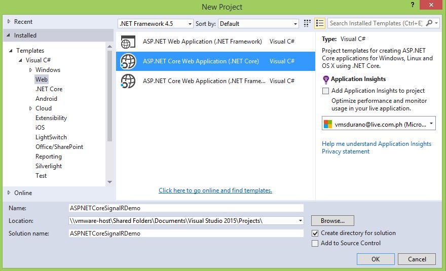The image size is (446, 271).
Task: Select the Reporting template category
Action: [x=48, y=157]
